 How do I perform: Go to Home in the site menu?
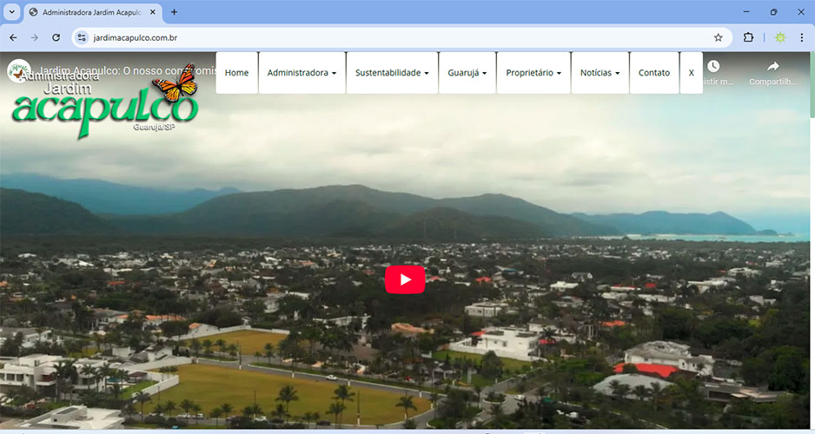236,73
